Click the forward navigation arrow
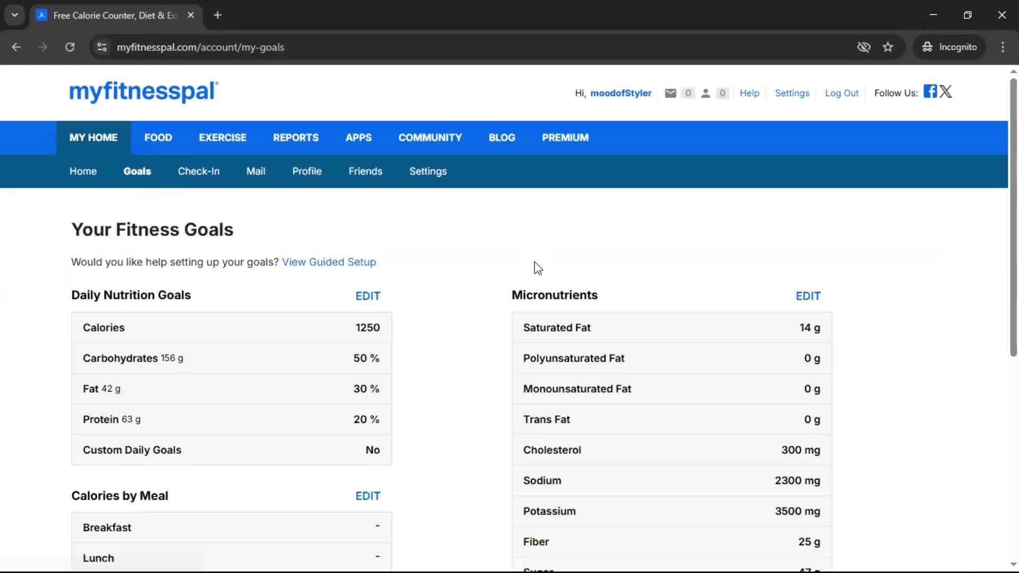 click(x=43, y=47)
